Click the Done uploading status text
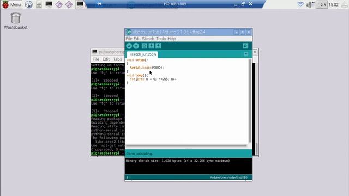349x196 pixels. 139,154
